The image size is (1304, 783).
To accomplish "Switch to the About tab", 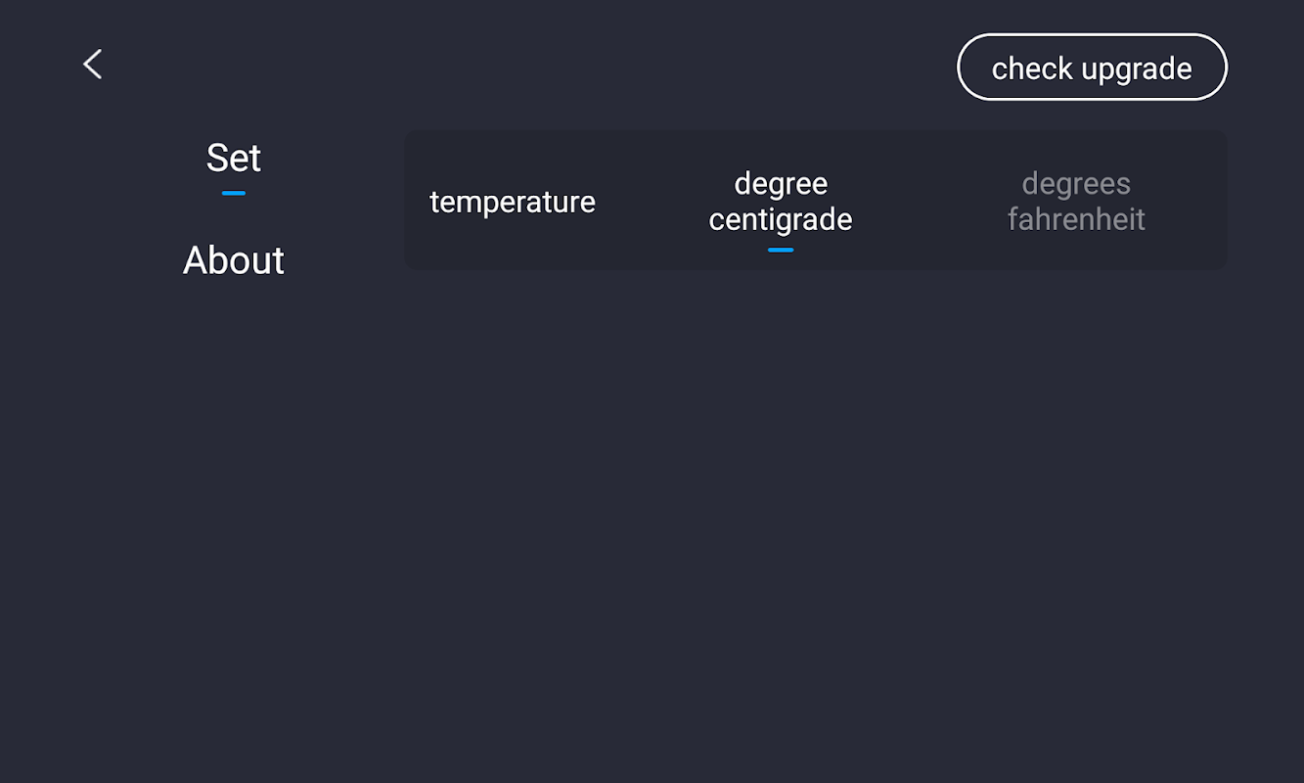I will click(234, 260).
